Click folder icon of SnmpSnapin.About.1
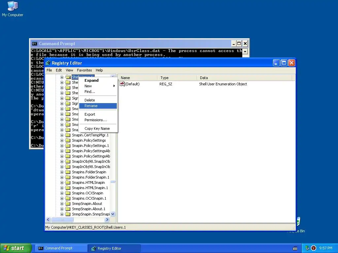The height and width of the screenshot is (253, 338). click(x=68, y=209)
